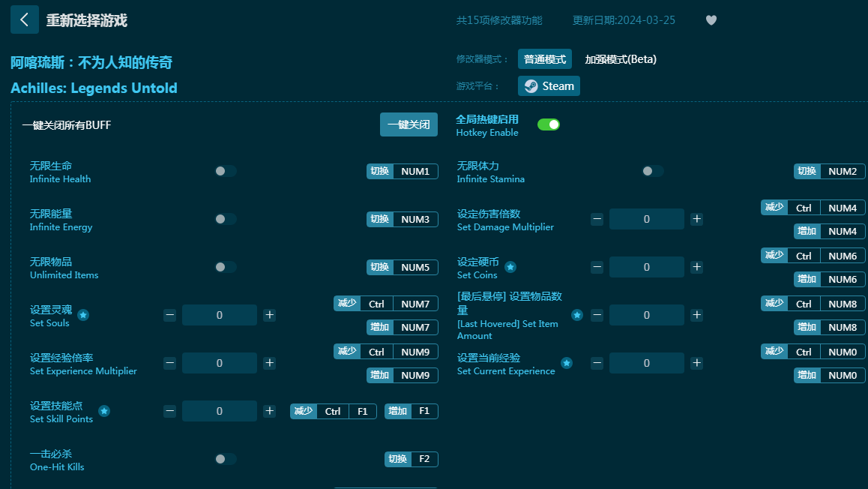The height and width of the screenshot is (489, 868).
Task: Select the 普通模式 mode tab
Action: [545, 59]
